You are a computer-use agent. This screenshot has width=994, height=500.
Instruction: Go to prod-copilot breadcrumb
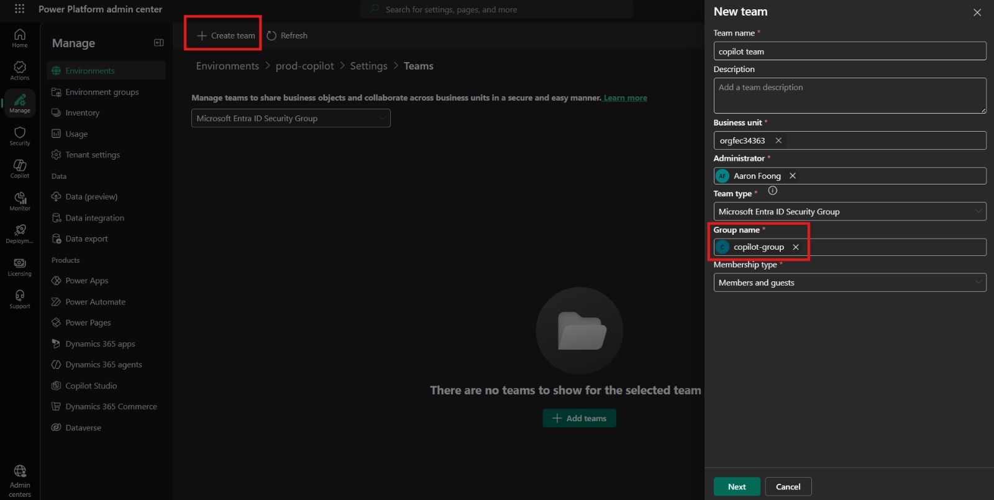pyautogui.click(x=304, y=66)
